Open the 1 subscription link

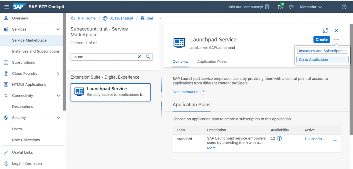[315, 139]
